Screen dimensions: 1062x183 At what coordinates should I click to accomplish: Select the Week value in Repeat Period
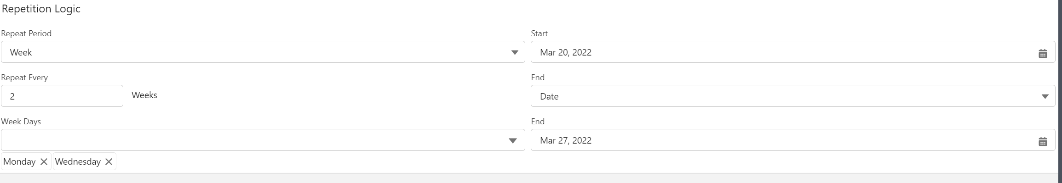click(21, 52)
